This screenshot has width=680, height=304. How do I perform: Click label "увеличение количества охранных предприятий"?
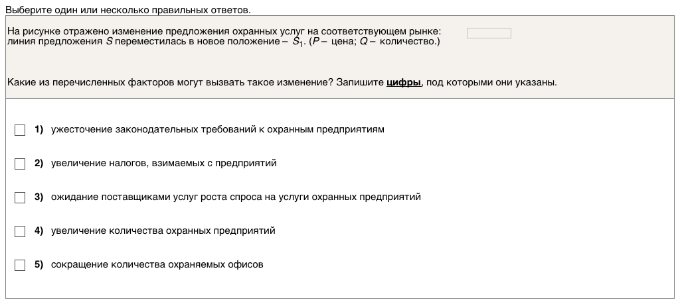point(163,230)
